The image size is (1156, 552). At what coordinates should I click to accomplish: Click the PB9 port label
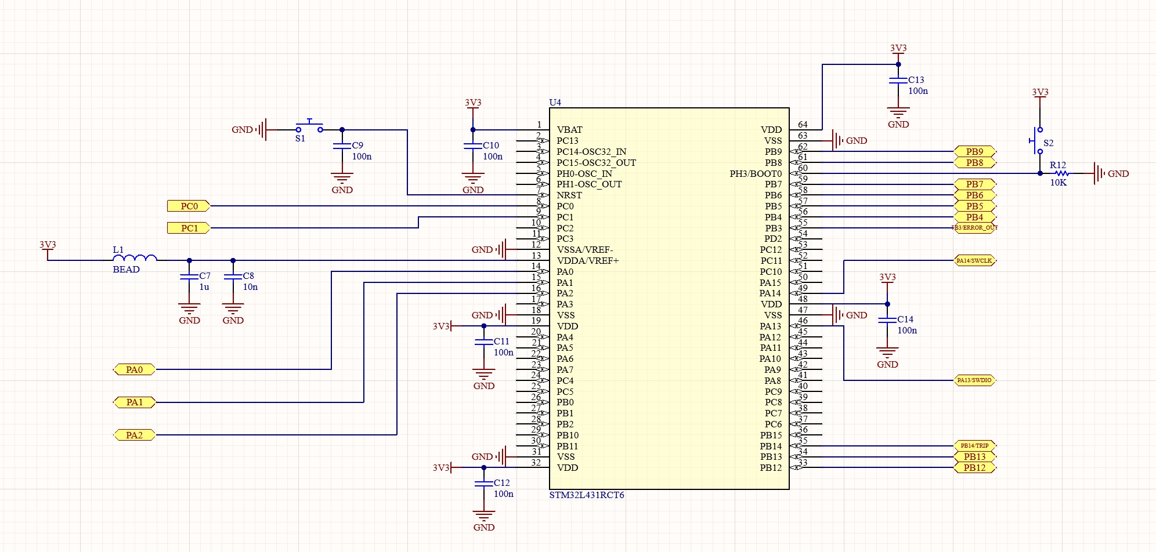[976, 152]
